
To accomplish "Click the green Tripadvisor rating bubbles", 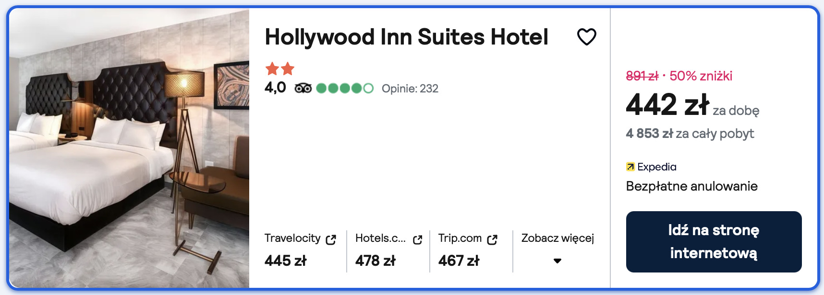I will pyautogui.click(x=344, y=88).
